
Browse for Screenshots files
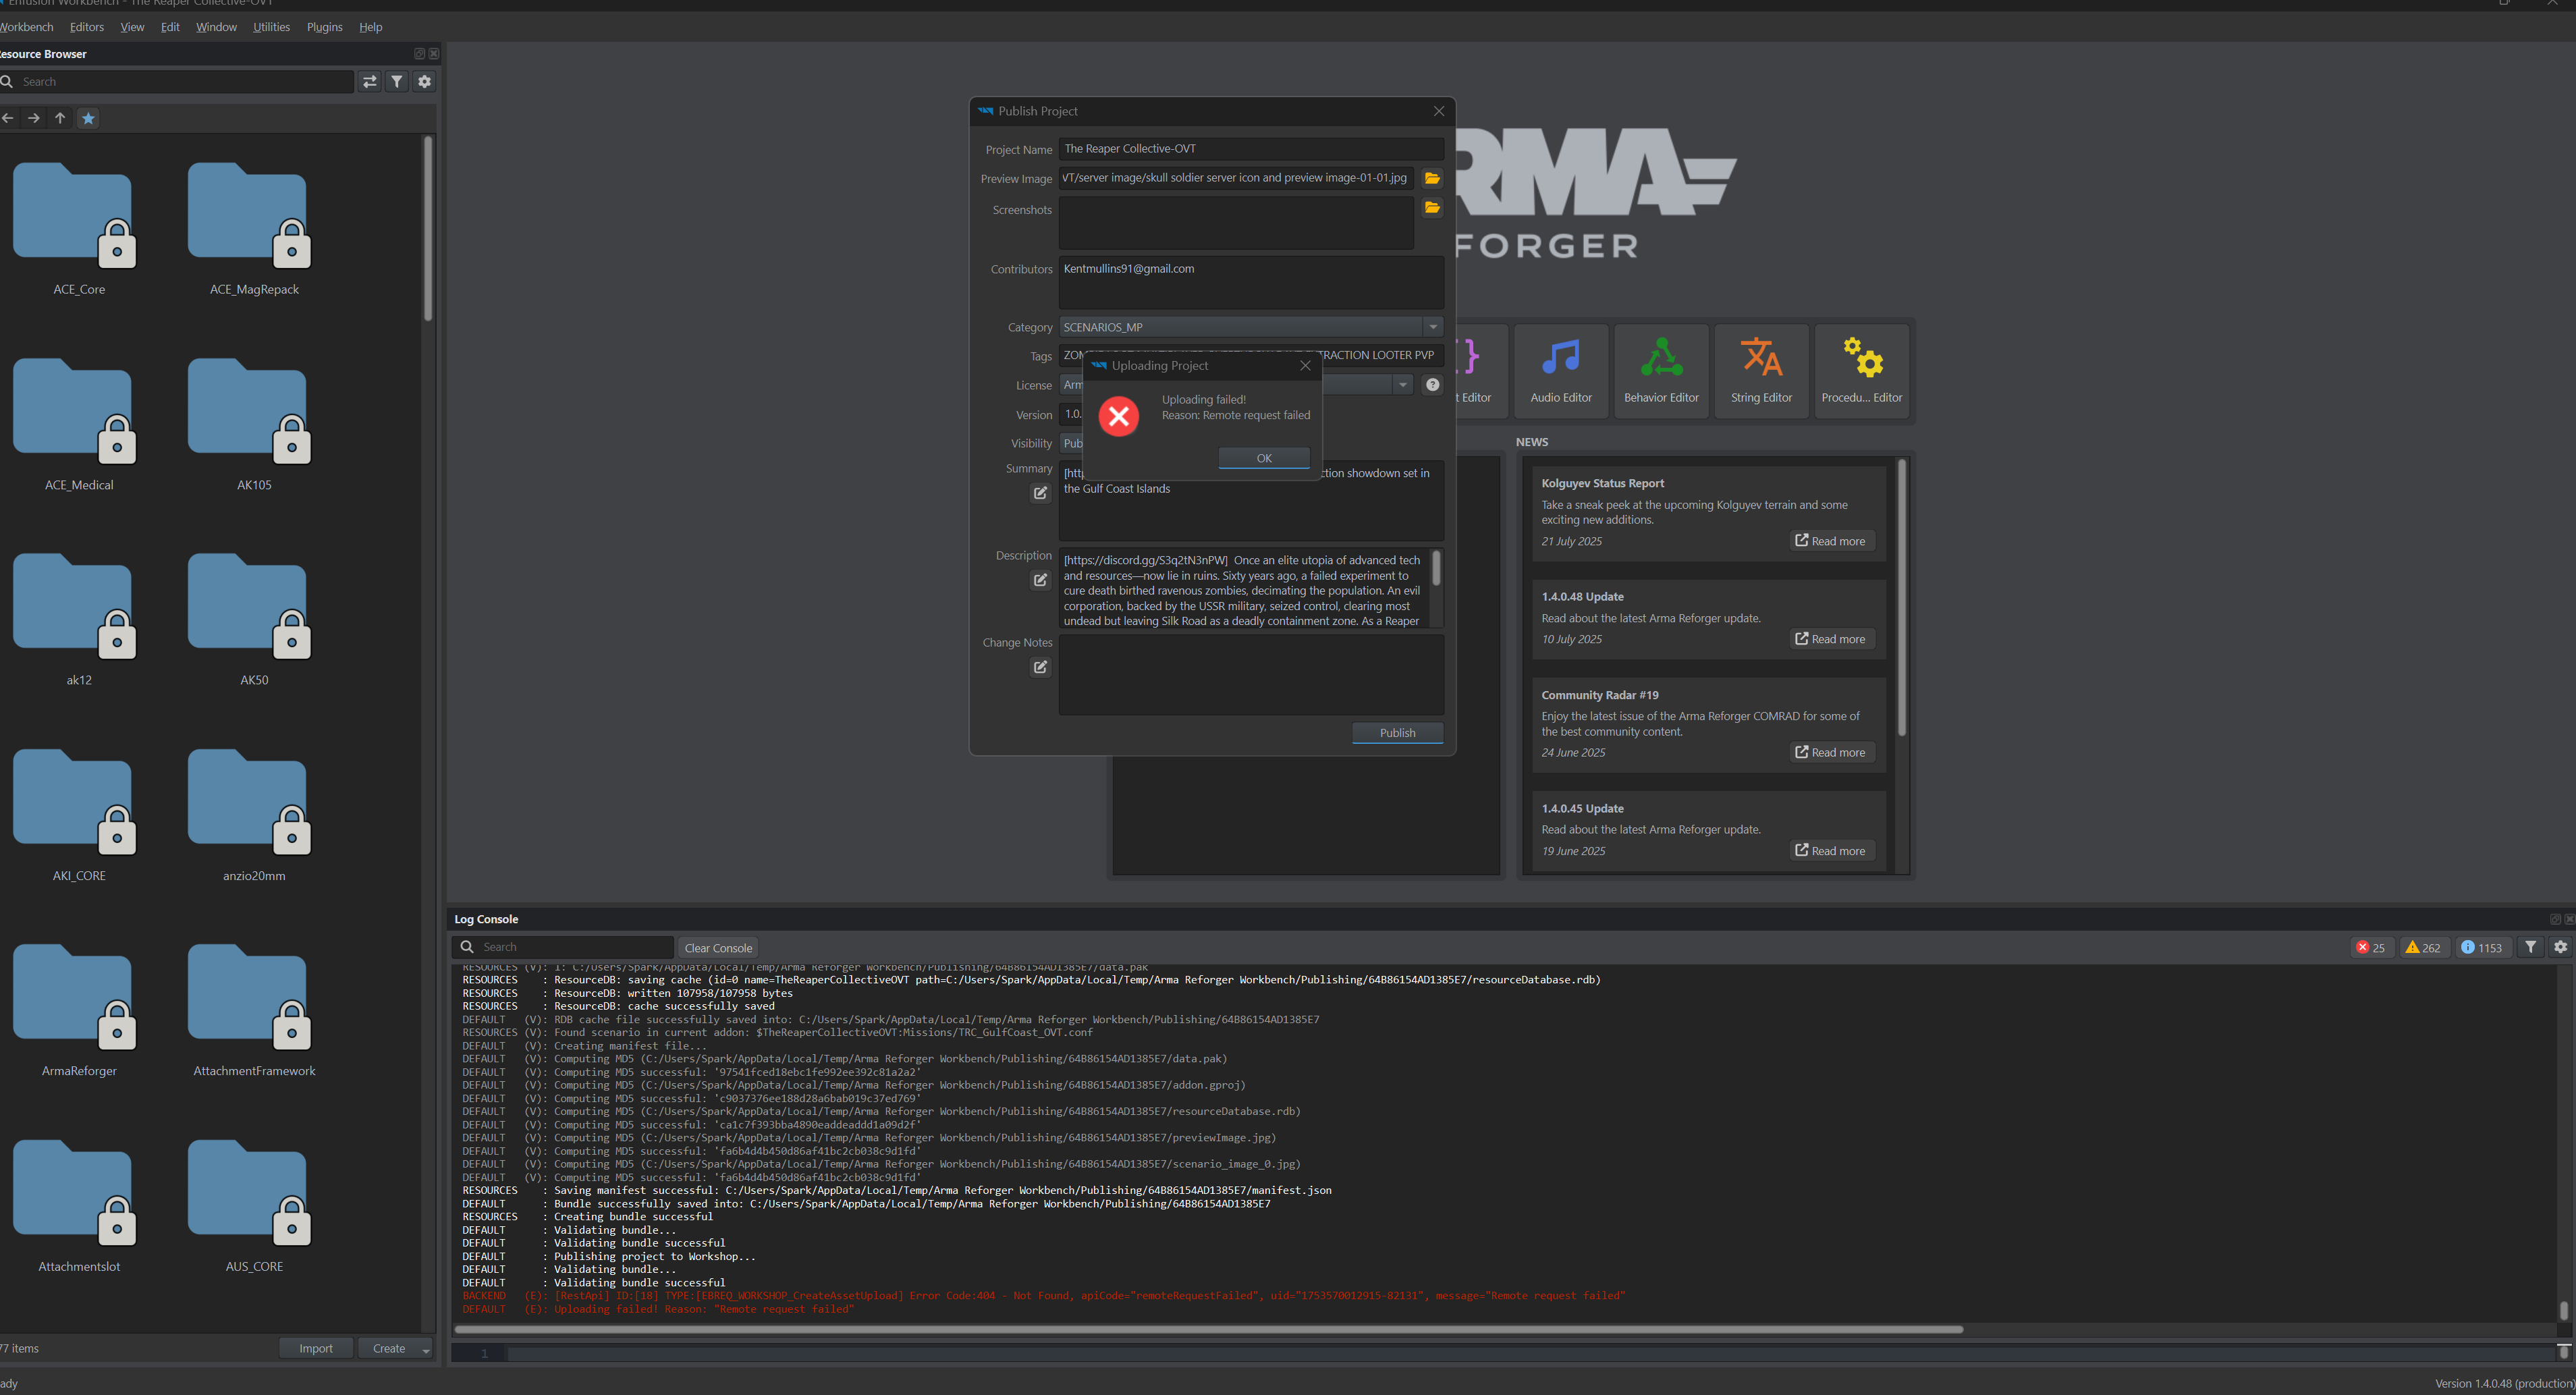1432,208
